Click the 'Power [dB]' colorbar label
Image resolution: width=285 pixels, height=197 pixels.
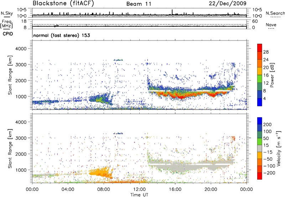click(272, 75)
